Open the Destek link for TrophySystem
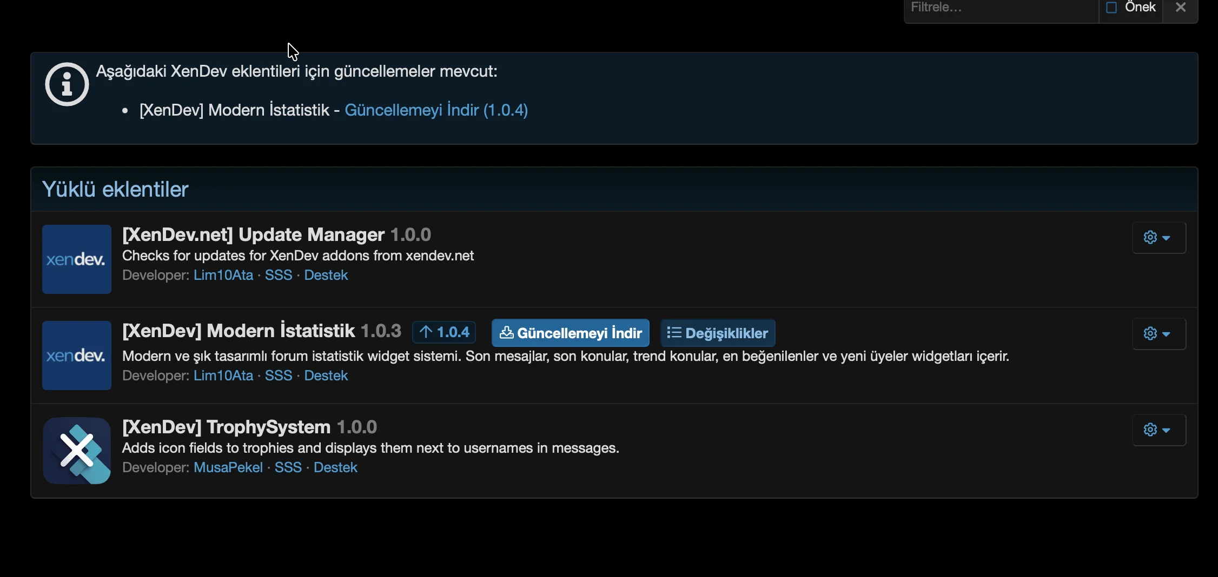The image size is (1218, 577). coord(335,467)
